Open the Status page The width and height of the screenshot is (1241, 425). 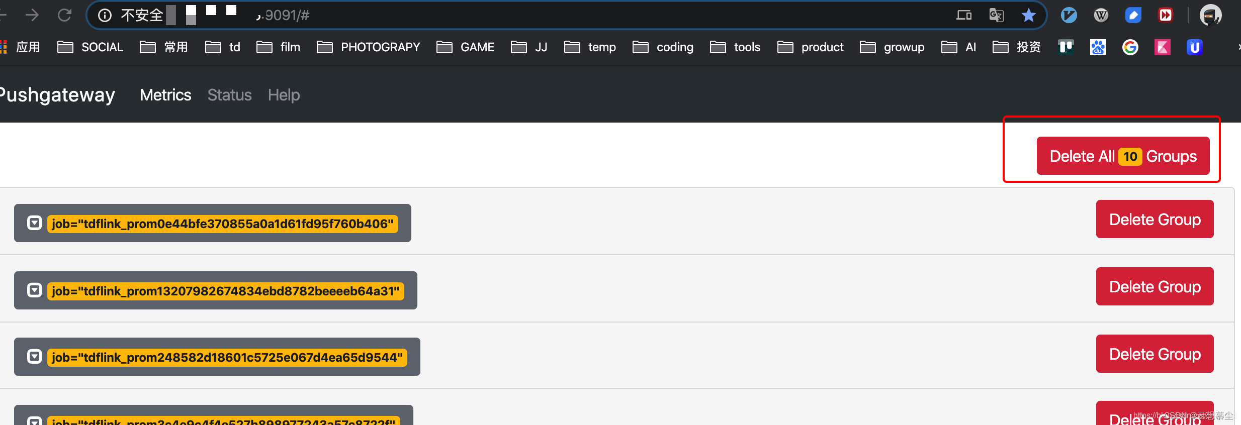coord(229,95)
